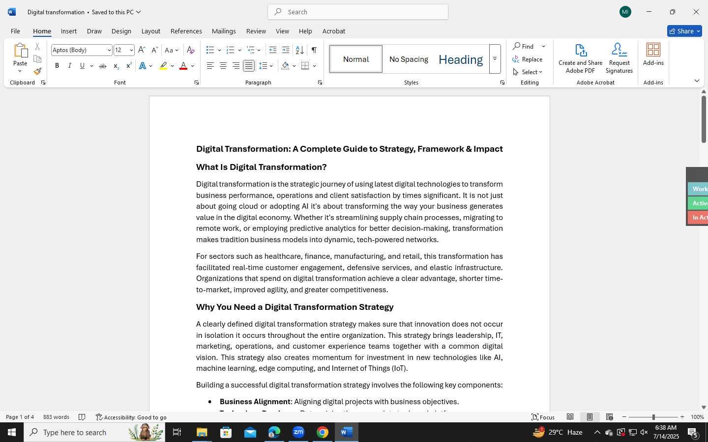Open spelling proofing status icon
Viewport: 708px width, 442px height.
tap(82, 417)
